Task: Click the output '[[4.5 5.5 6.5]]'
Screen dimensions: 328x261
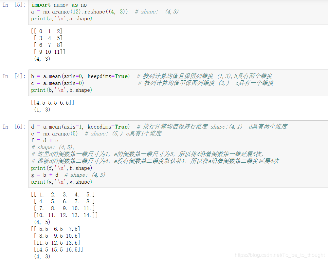Action: tap(52, 103)
